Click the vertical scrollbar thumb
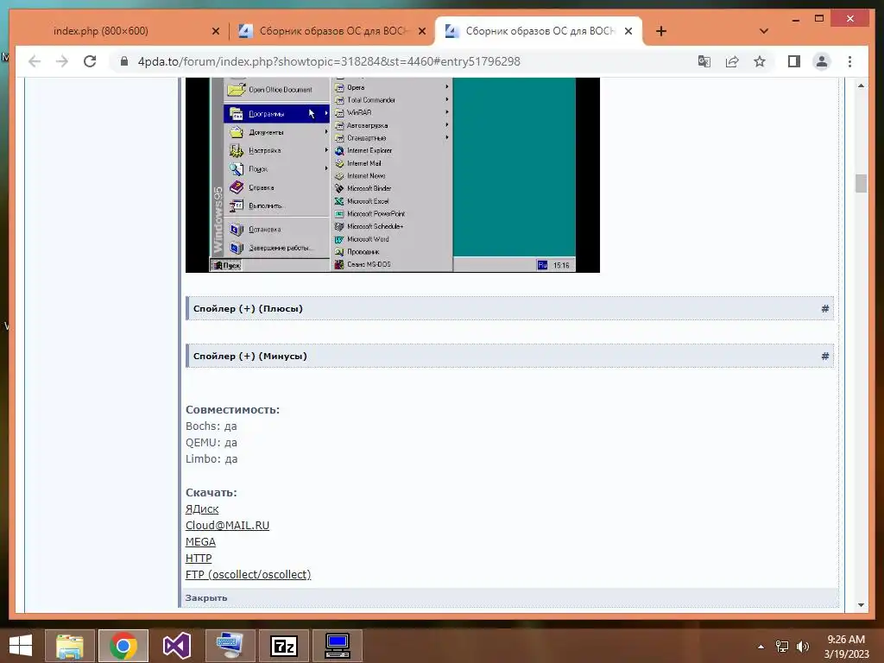This screenshot has width=884, height=663. [x=861, y=184]
